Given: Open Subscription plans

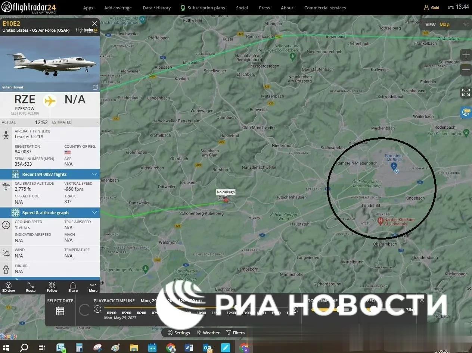Looking at the screenshot, I should [203, 8].
